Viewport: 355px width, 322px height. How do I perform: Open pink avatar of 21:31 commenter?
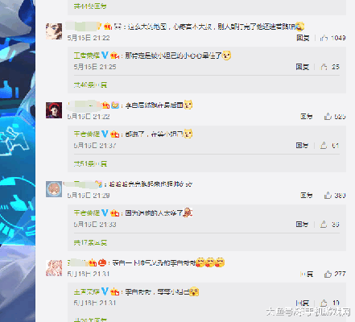[x=54, y=268]
